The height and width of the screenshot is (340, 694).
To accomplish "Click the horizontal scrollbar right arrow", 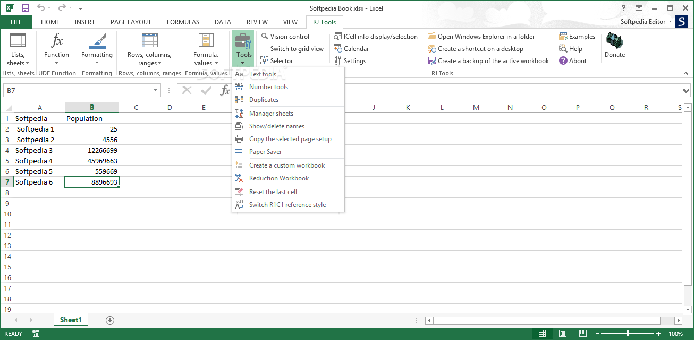I will click(678, 320).
